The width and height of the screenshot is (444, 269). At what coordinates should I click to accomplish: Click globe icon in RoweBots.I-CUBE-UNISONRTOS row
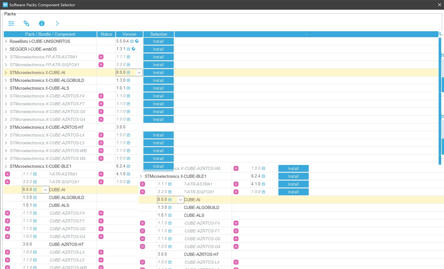137,41
